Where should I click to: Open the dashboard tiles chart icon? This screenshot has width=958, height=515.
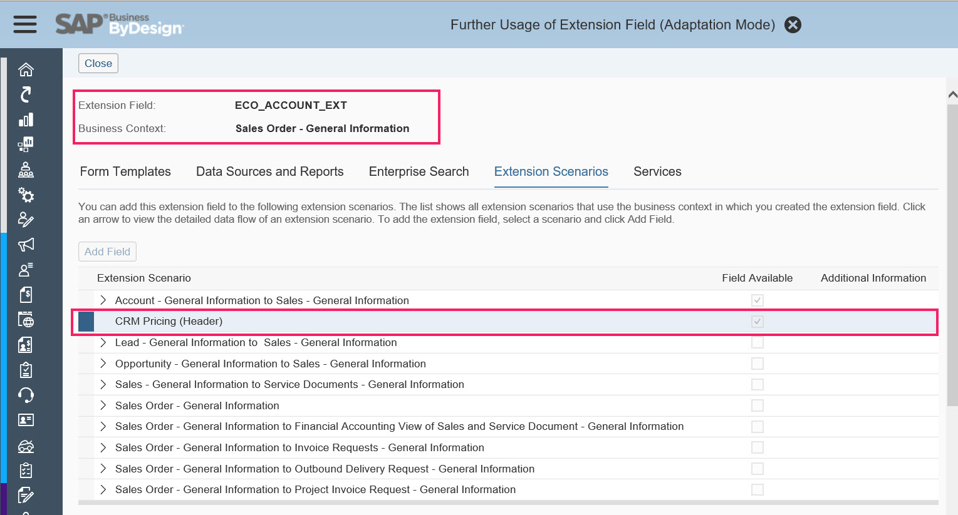tap(26, 145)
